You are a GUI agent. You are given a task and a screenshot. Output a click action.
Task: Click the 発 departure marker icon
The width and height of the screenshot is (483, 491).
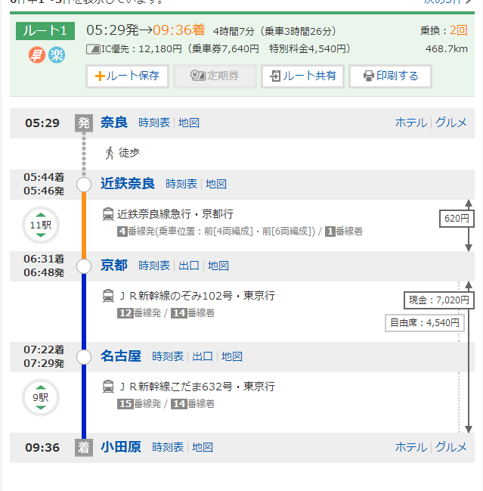[84, 123]
